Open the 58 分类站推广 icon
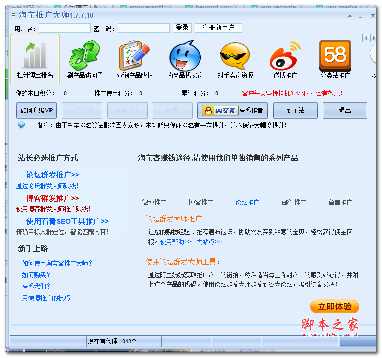Screen dimensions: 382x358 [x=335, y=55]
